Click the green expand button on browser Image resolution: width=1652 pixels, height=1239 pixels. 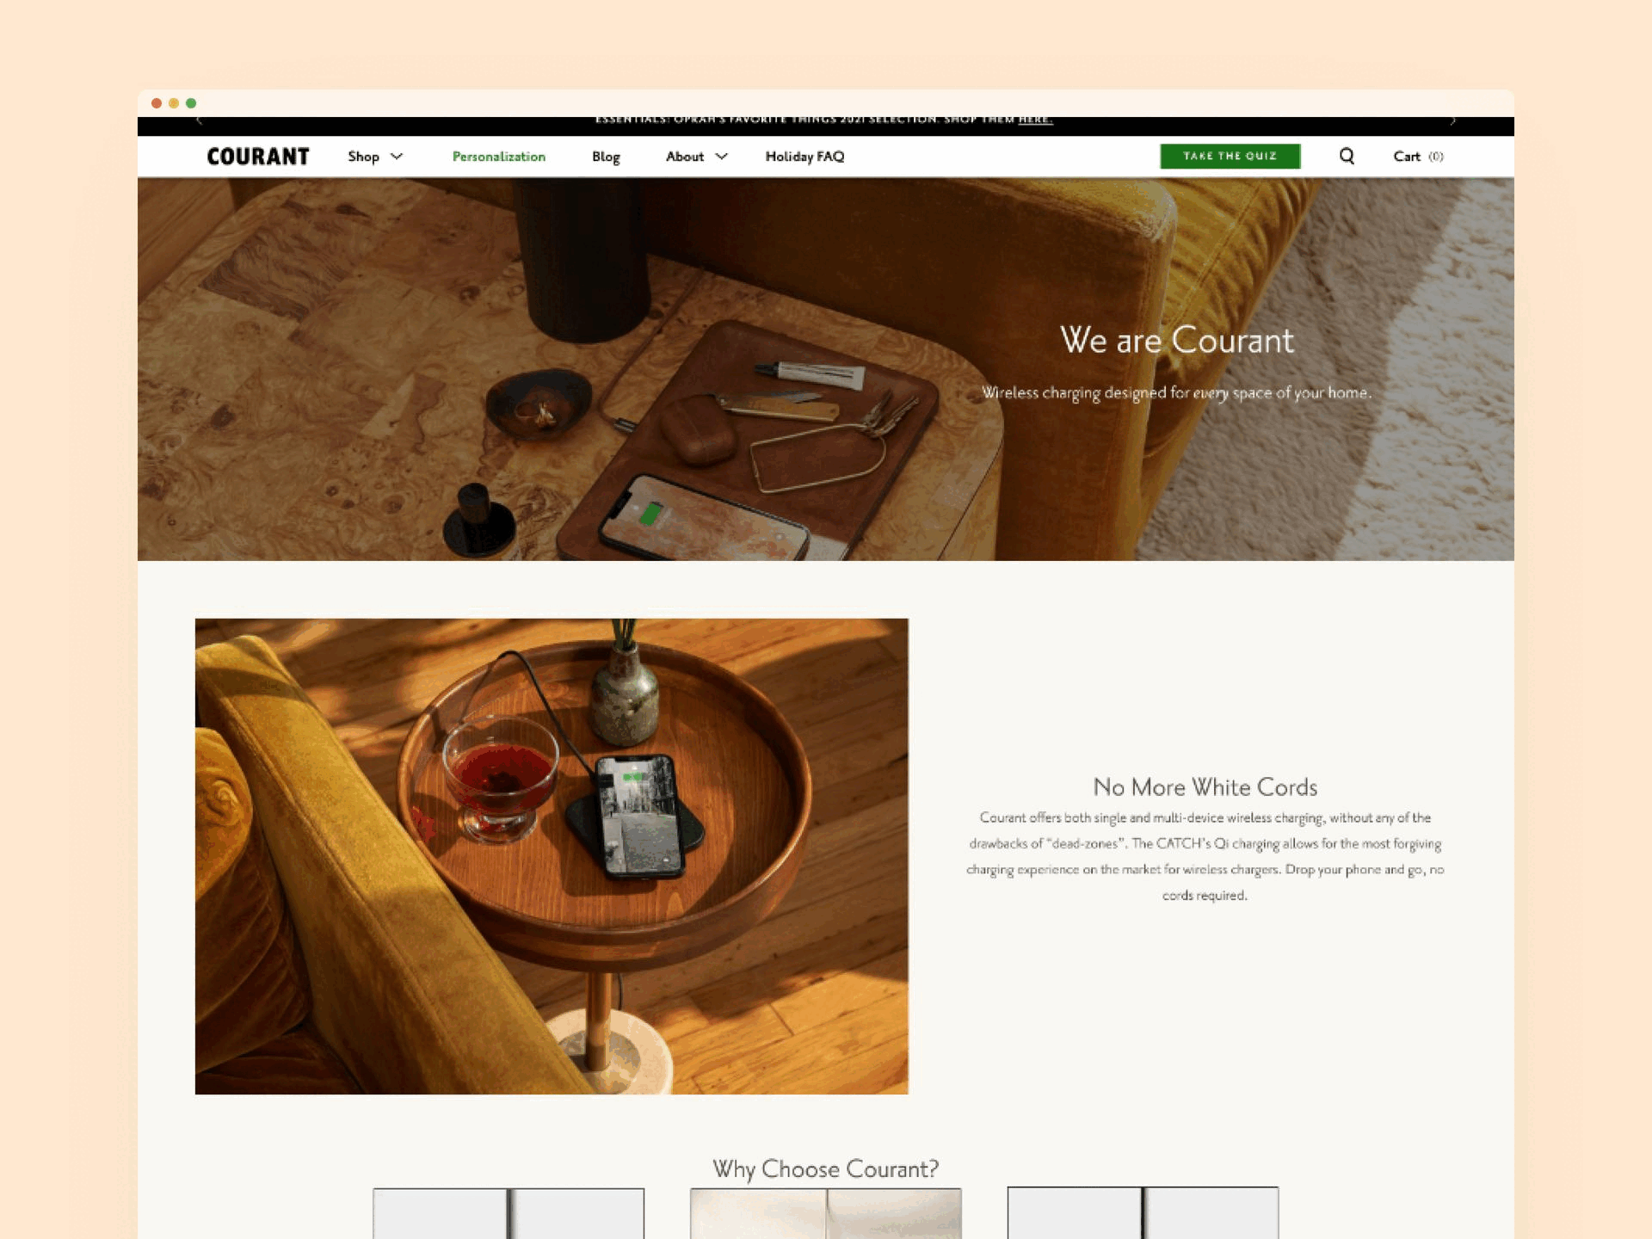[191, 102]
